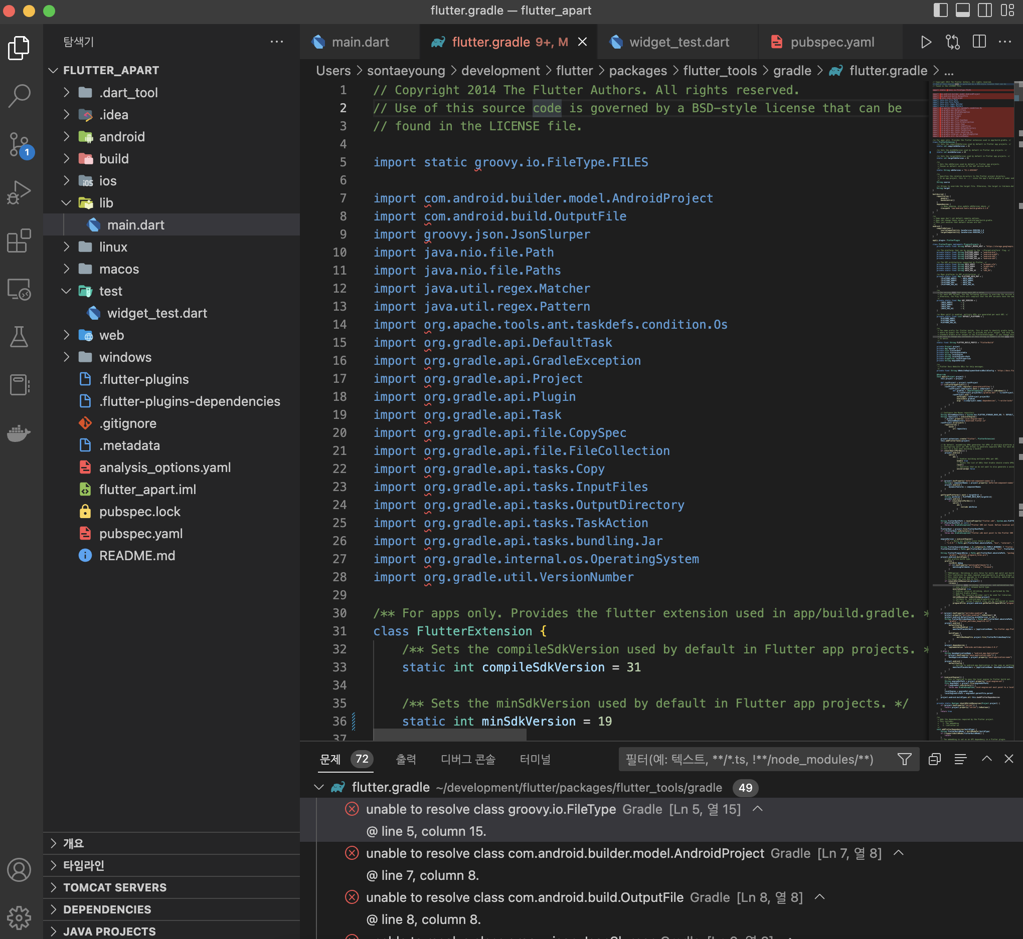Run the current file with play icon
Viewport: 1023px width, 939px height.
[926, 42]
